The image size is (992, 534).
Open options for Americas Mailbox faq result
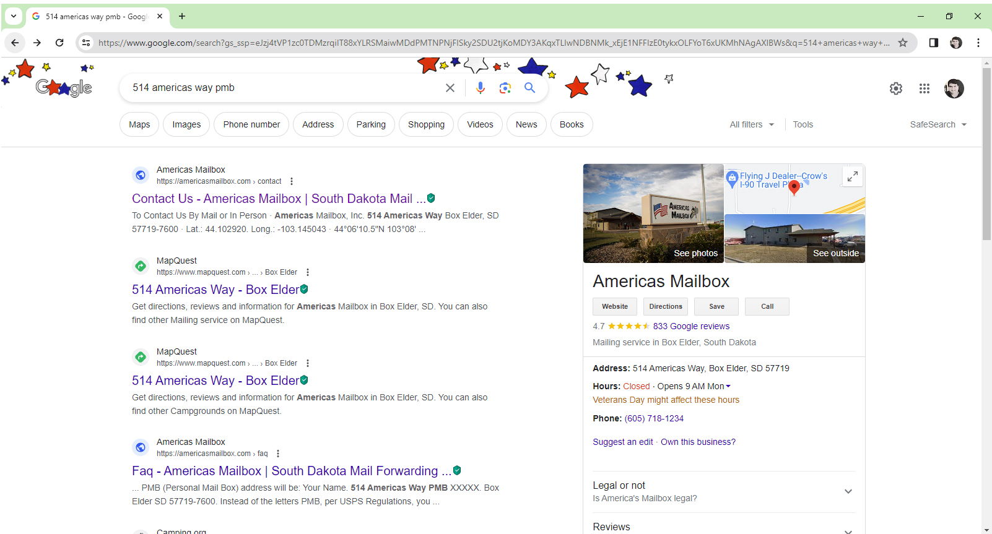pos(278,454)
